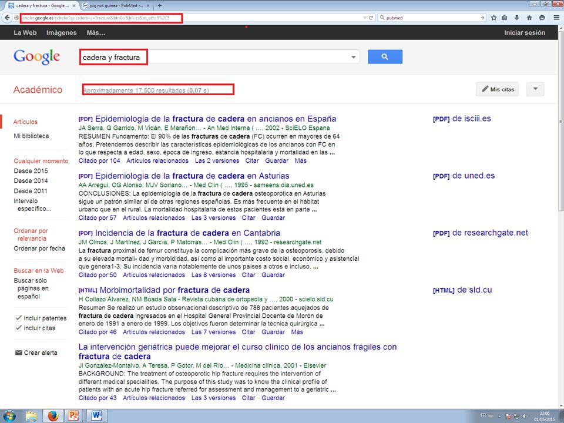Open 'Epidemiología de la fractura de cadera en Asturias'
This screenshot has height=423, width=564.
(192, 176)
